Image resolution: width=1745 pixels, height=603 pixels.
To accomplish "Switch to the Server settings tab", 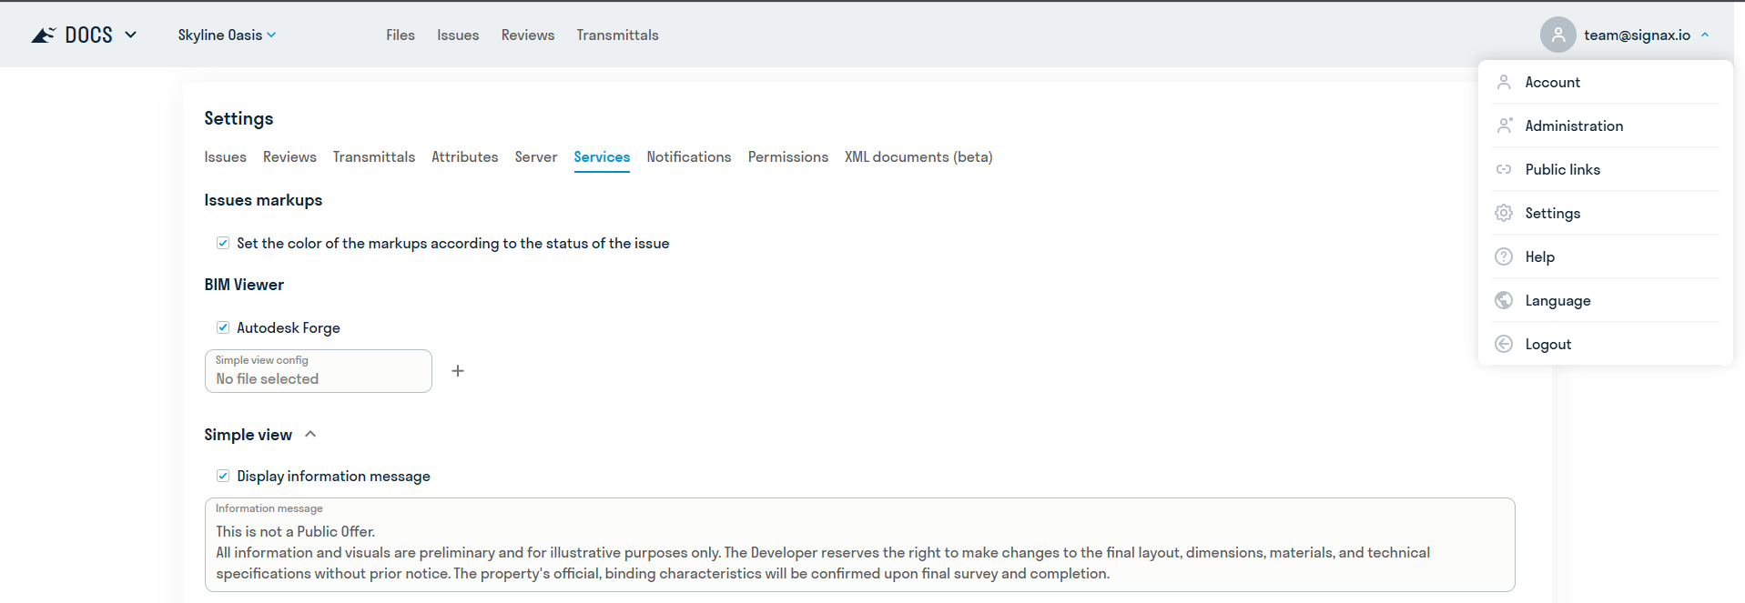I will [536, 156].
